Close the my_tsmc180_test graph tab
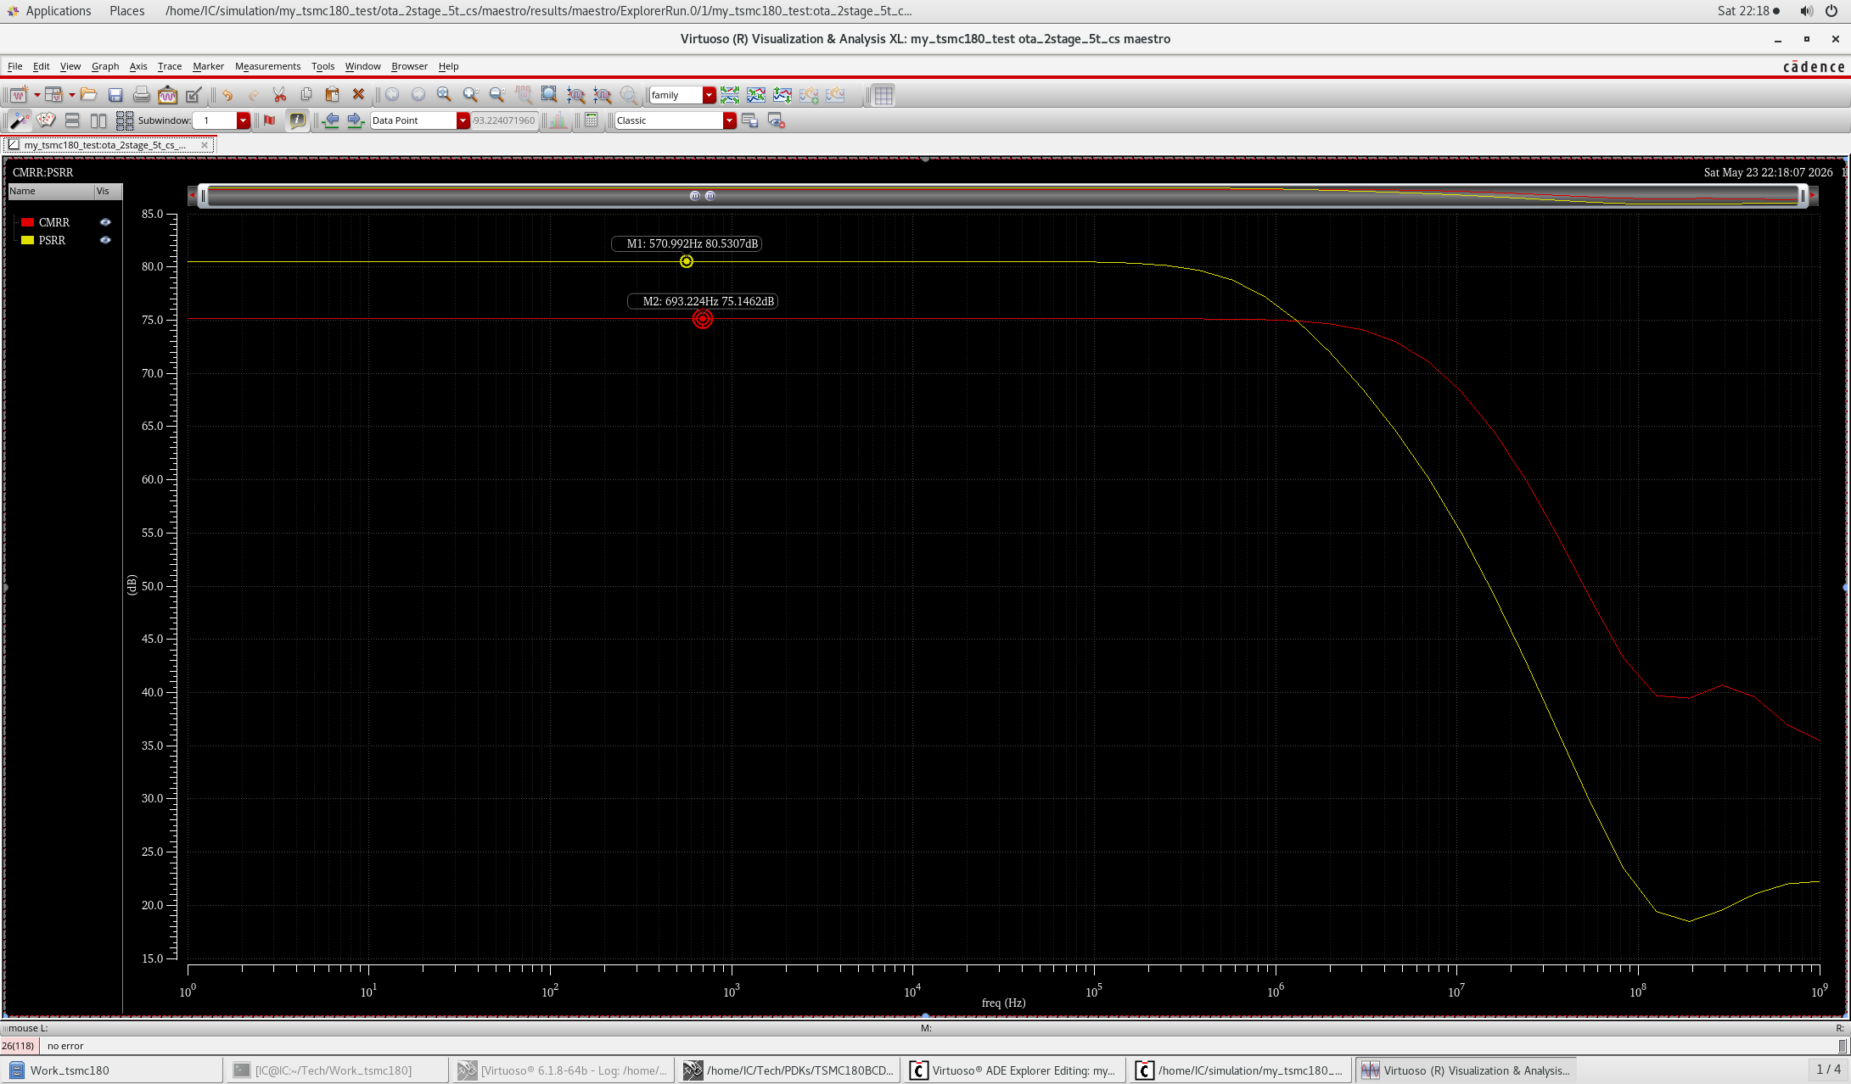The image size is (1851, 1084). tap(205, 145)
